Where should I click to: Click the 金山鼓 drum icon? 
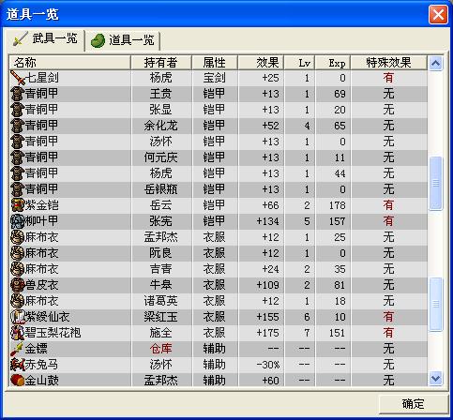[18, 381]
